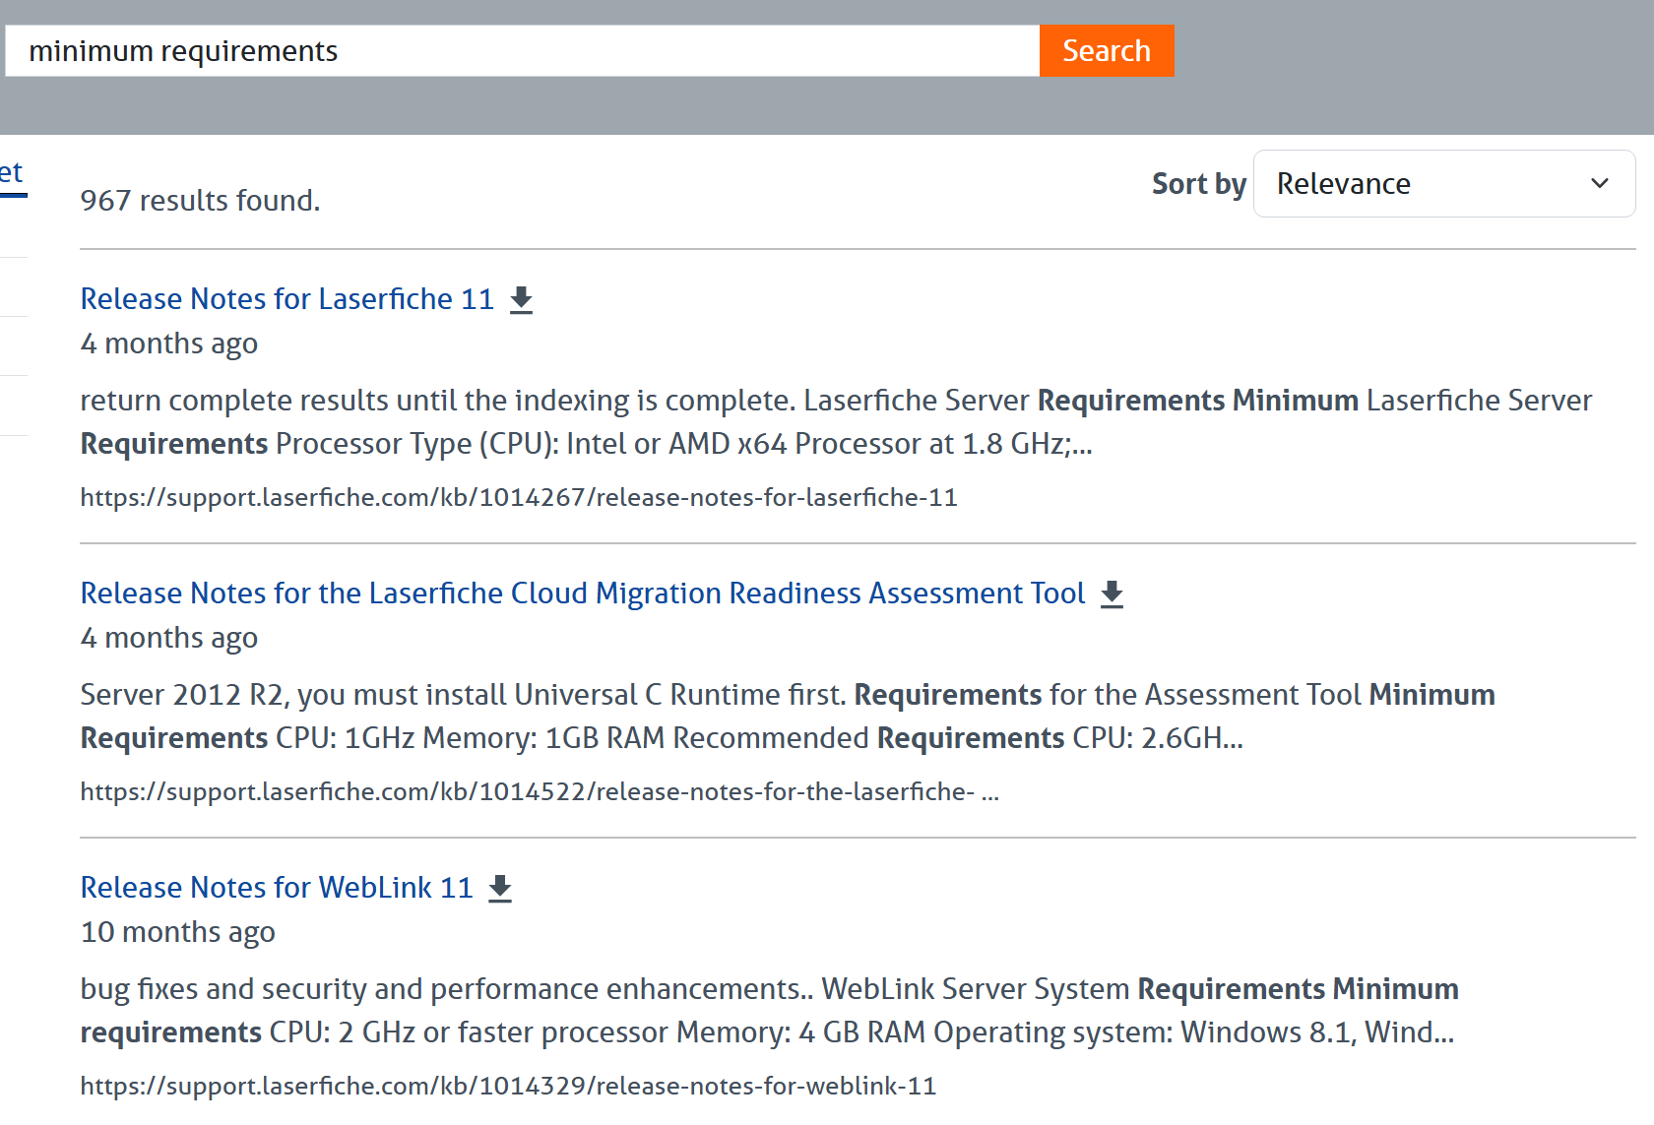
Task: Click WebLink 11 snippet mentioning 4 GB RAM
Action: tap(769, 1010)
